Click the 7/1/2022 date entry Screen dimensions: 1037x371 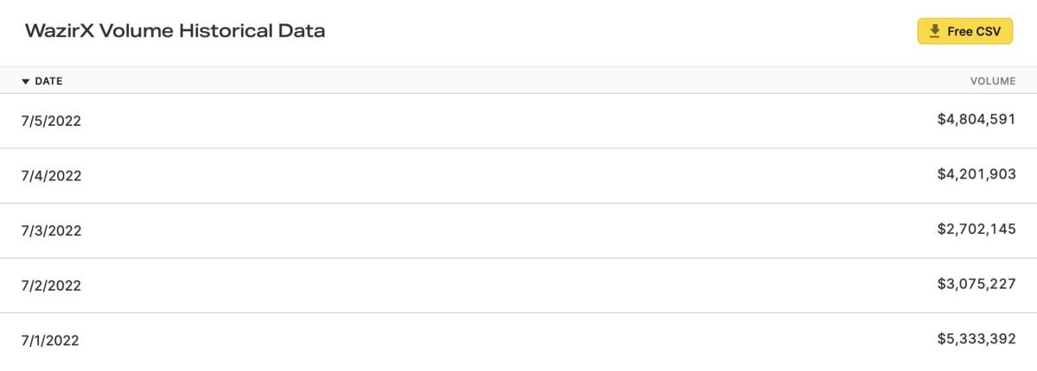pos(50,341)
